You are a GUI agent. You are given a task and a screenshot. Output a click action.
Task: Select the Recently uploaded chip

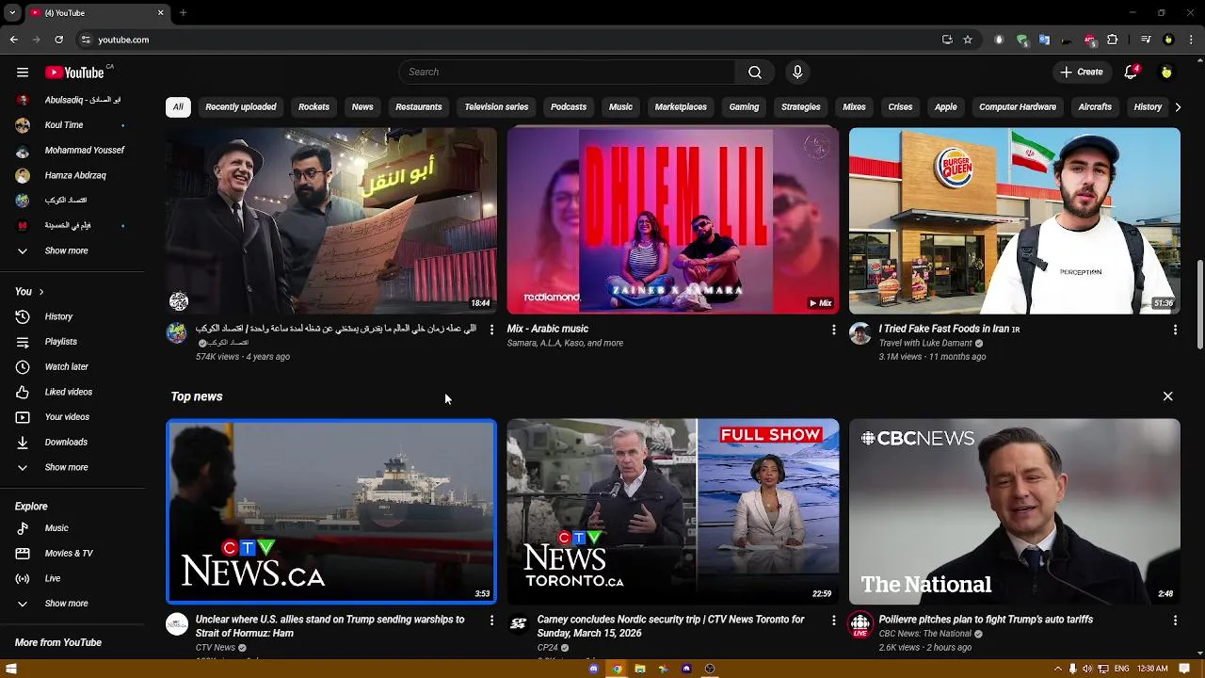[241, 106]
